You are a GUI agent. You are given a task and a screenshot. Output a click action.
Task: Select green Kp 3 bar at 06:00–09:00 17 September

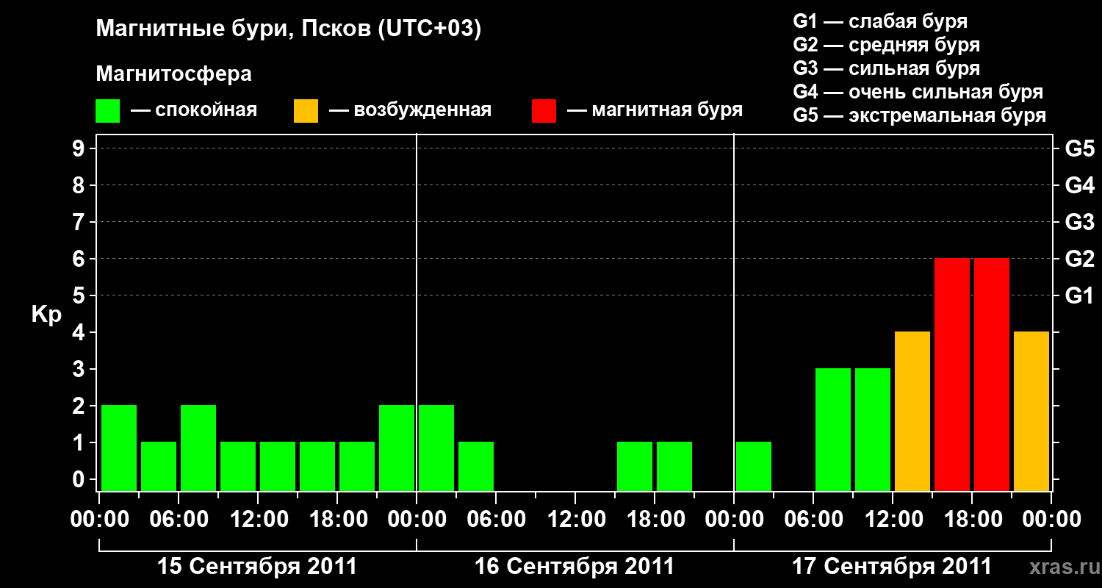pos(833,429)
